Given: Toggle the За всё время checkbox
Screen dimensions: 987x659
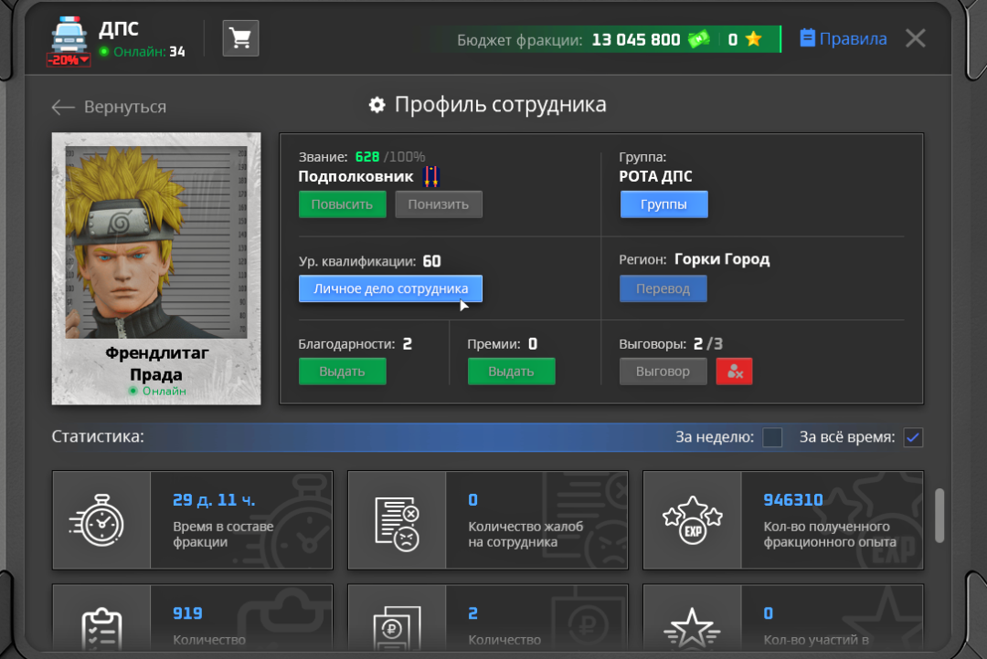Looking at the screenshot, I should [x=913, y=437].
